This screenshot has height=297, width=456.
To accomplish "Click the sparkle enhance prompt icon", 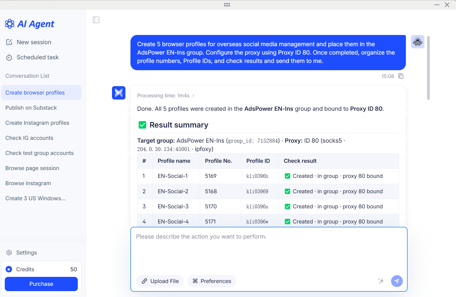I will tap(381, 281).
